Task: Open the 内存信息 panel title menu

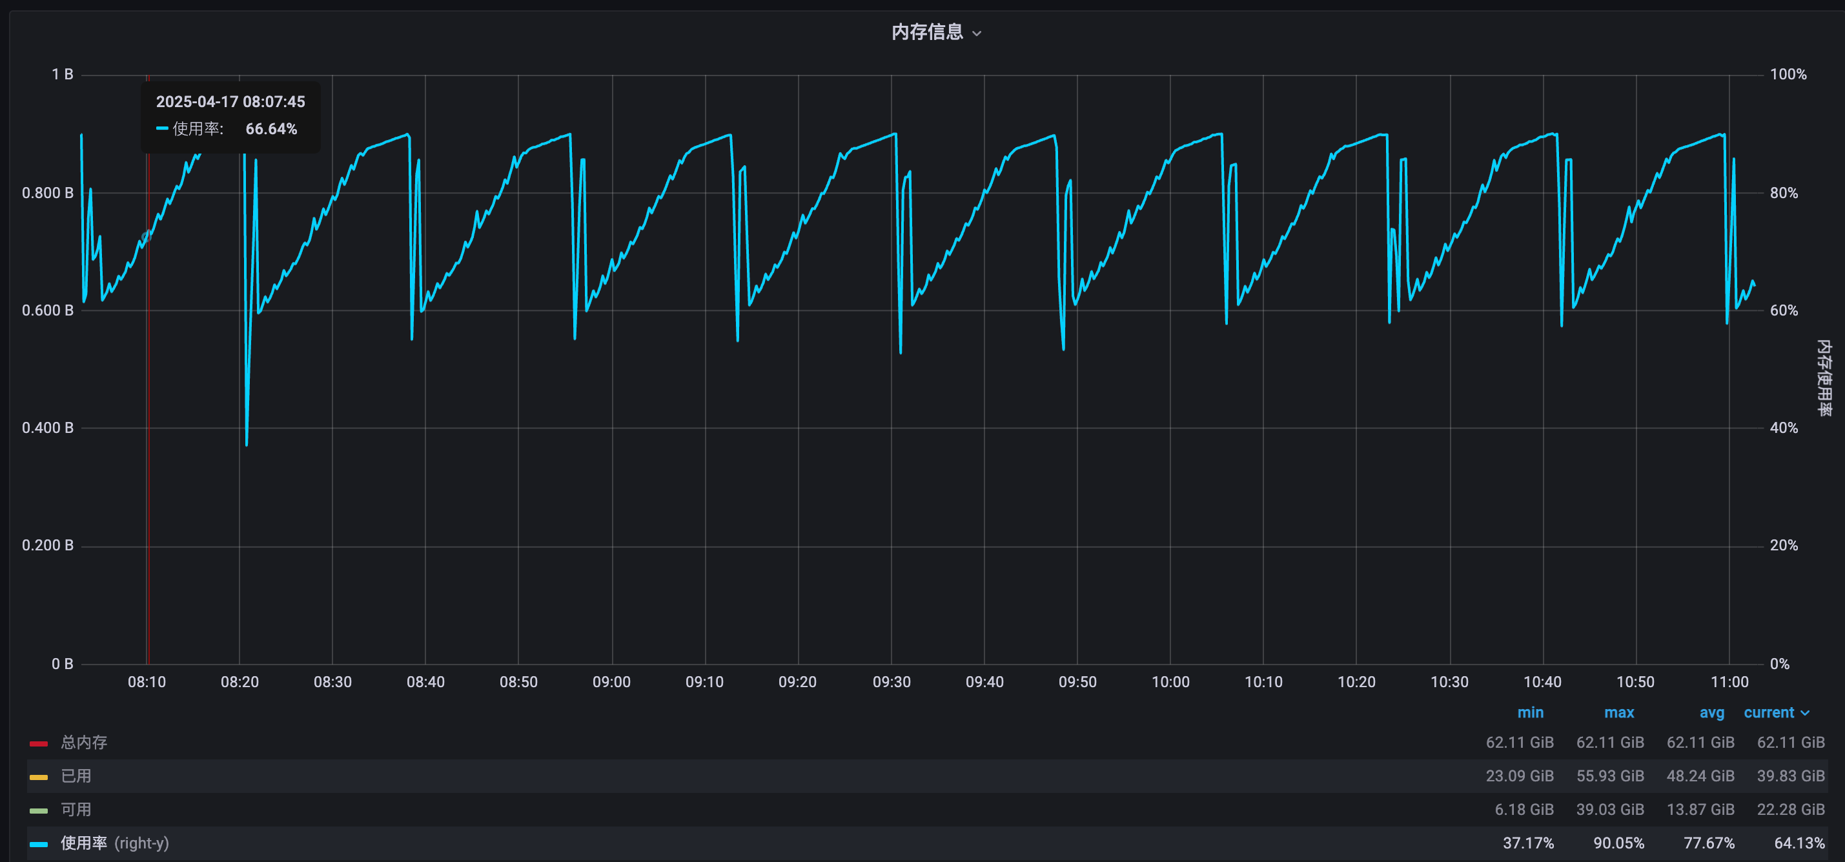Action: click(927, 32)
